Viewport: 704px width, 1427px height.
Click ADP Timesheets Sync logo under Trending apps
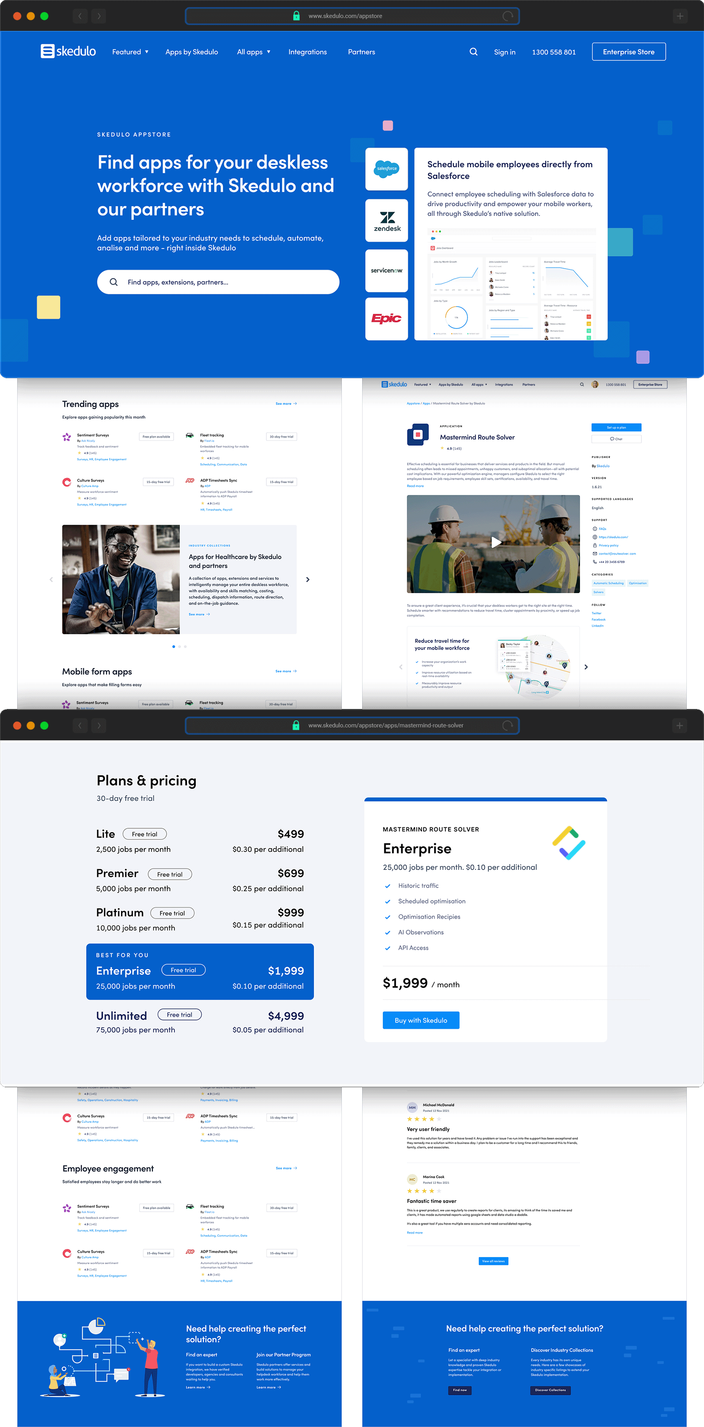[189, 481]
